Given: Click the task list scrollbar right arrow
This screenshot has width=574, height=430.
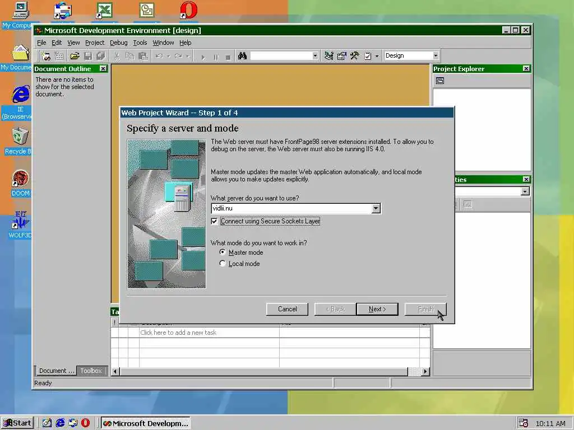Looking at the screenshot, I should (x=425, y=372).
